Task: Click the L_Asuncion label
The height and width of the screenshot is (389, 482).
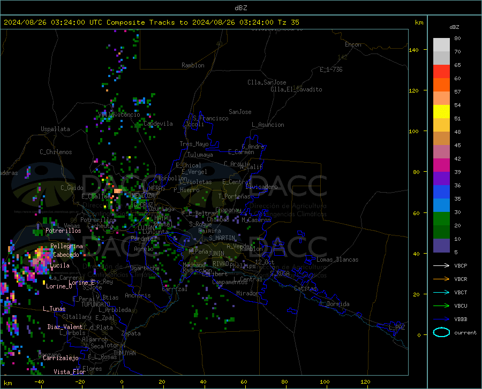Action: click(268, 125)
